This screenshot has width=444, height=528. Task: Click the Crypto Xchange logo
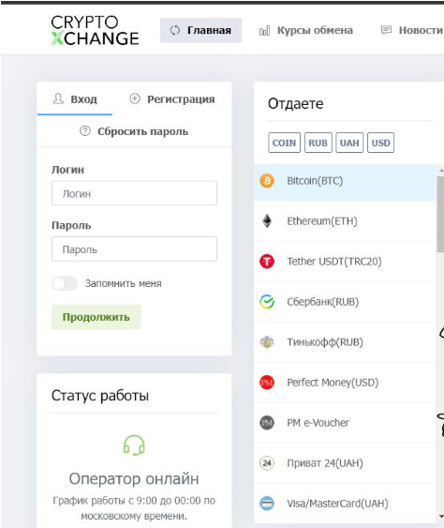95,30
